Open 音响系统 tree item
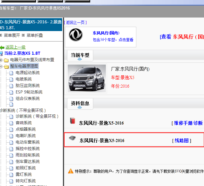 tap(24, 123)
